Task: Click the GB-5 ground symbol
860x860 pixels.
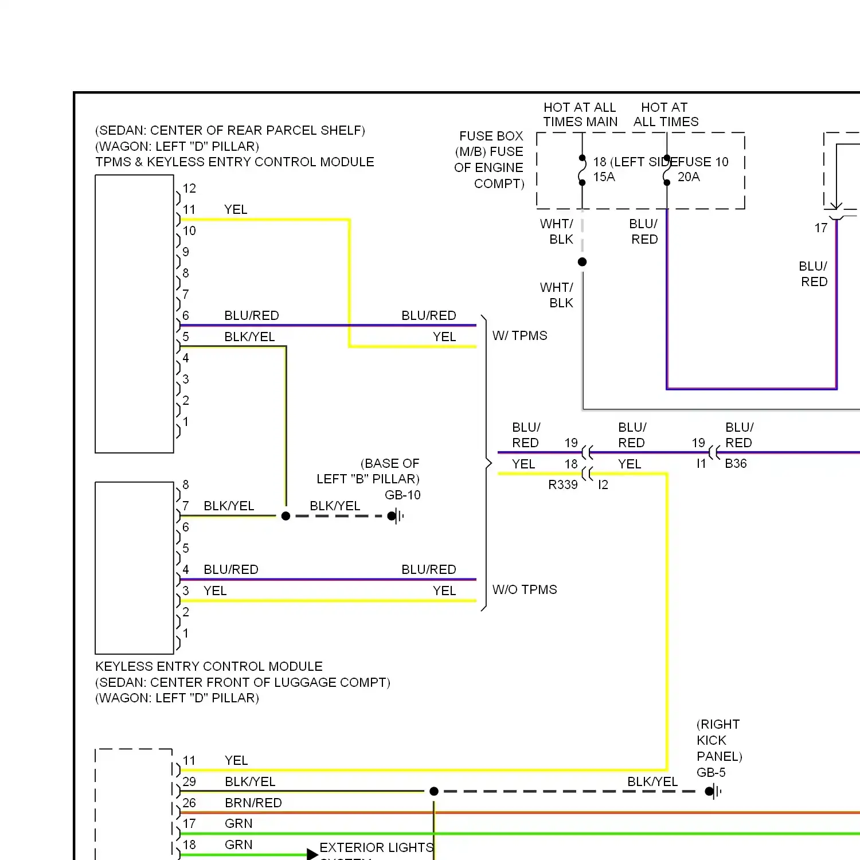Action: 713,792
